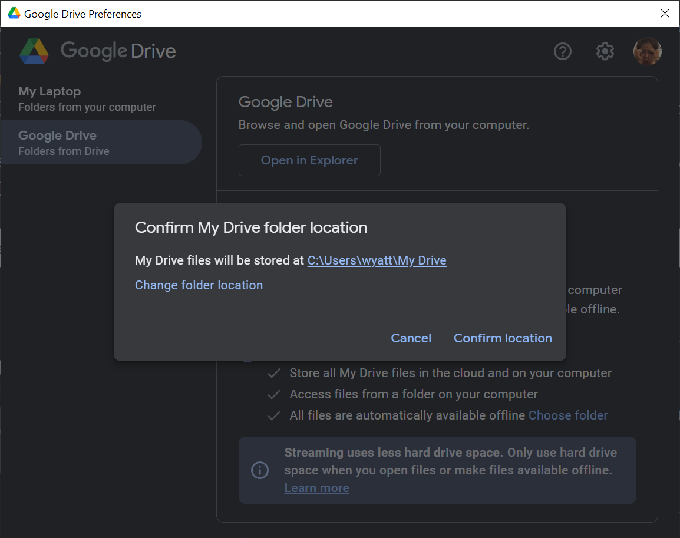The width and height of the screenshot is (680, 538).
Task: Open the Settings gear icon
Action: tap(605, 52)
